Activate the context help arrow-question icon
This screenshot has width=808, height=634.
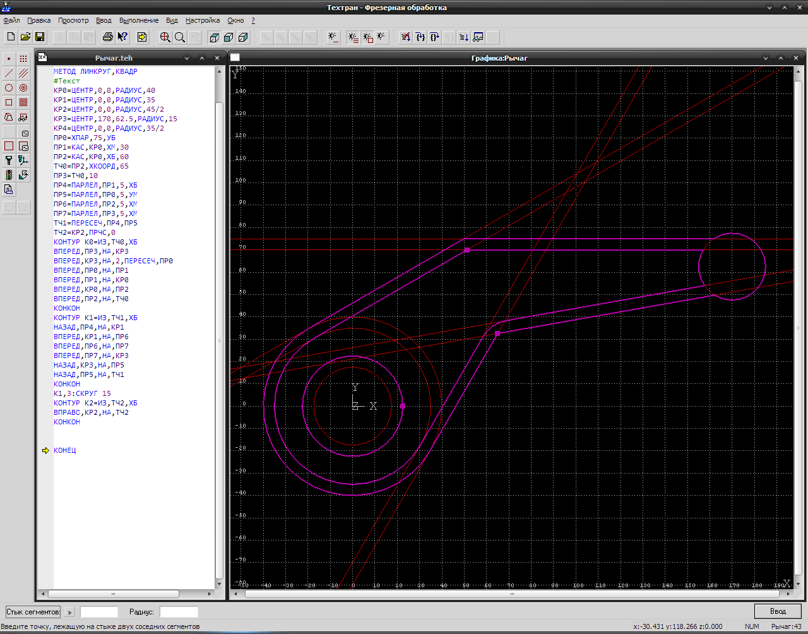click(x=123, y=37)
